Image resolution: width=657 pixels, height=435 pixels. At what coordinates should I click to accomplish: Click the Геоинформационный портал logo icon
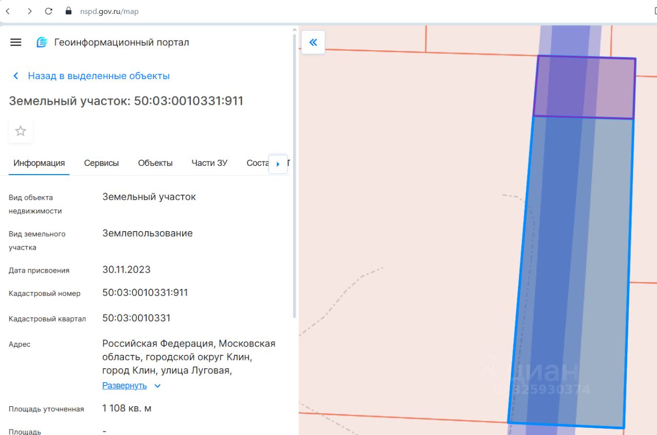[42, 42]
